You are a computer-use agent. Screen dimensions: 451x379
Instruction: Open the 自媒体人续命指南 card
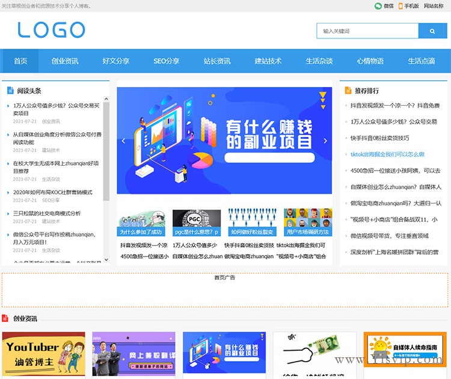[405, 350]
